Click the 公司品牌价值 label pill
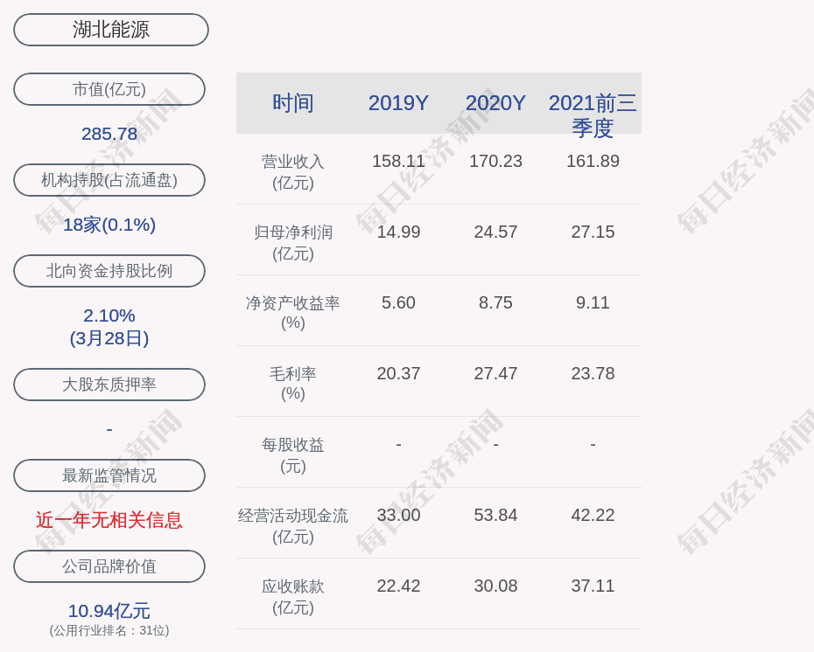This screenshot has height=652, width=814. click(x=109, y=566)
